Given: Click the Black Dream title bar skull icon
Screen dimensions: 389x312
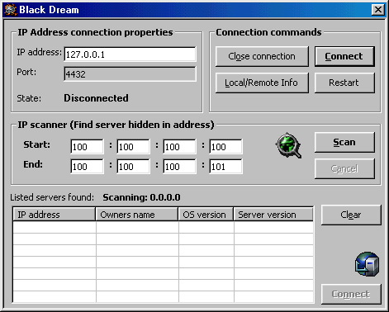Looking at the screenshot, I should point(10,10).
